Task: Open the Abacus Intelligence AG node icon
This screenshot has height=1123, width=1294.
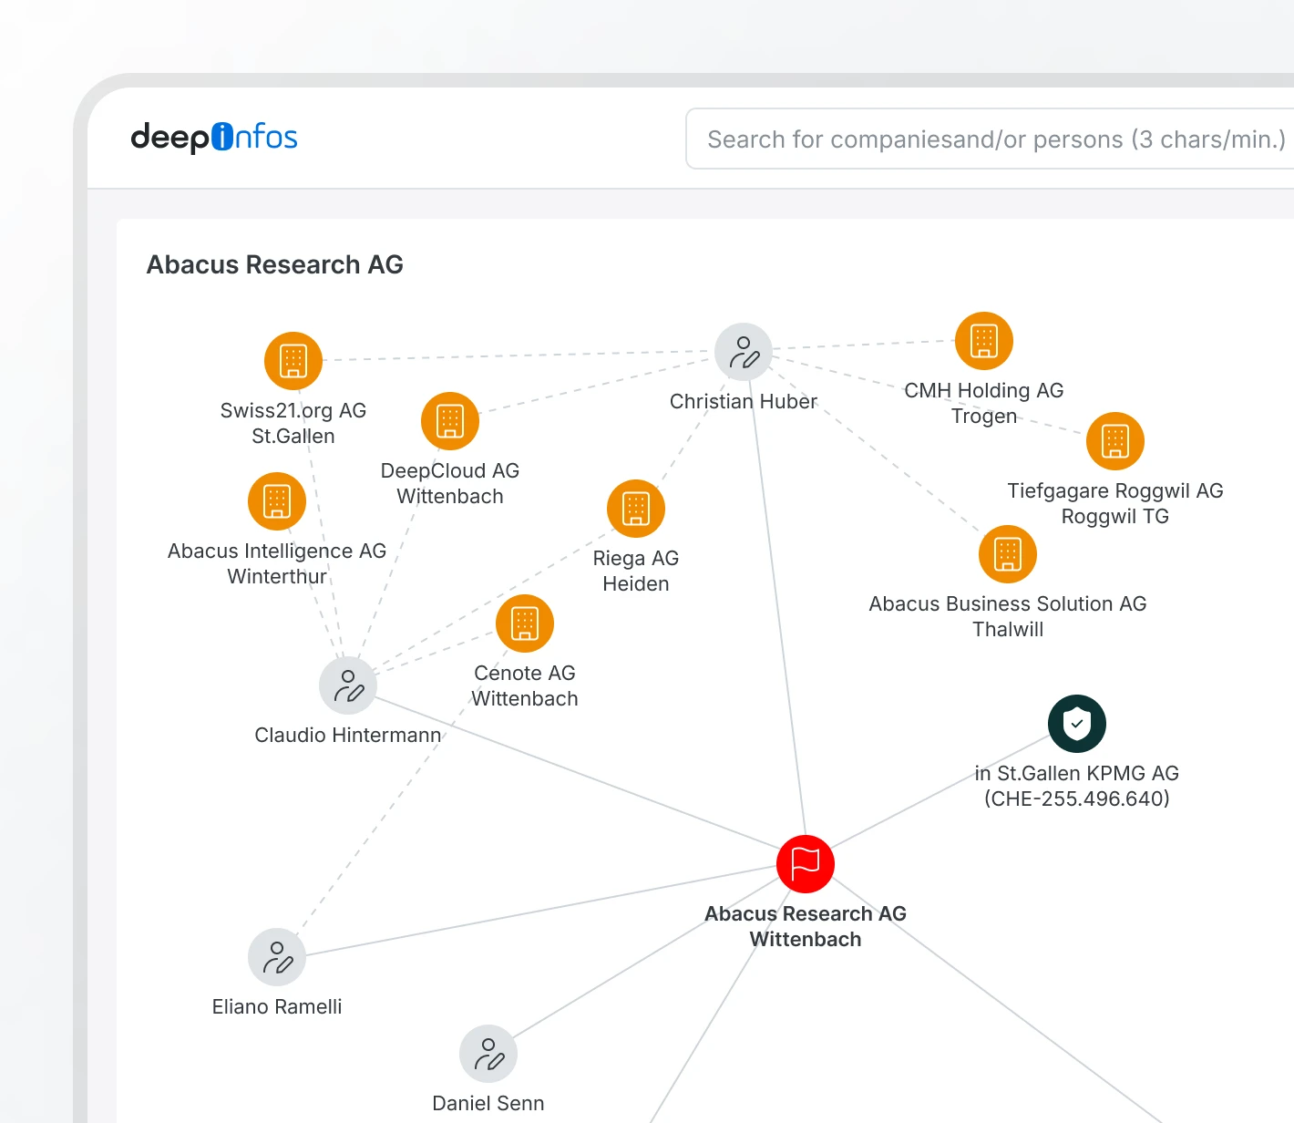Action: (277, 501)
